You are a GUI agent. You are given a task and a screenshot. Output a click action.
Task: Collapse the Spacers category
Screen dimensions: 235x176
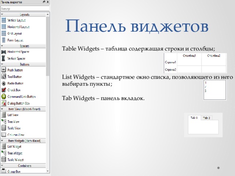coord(2,46)
